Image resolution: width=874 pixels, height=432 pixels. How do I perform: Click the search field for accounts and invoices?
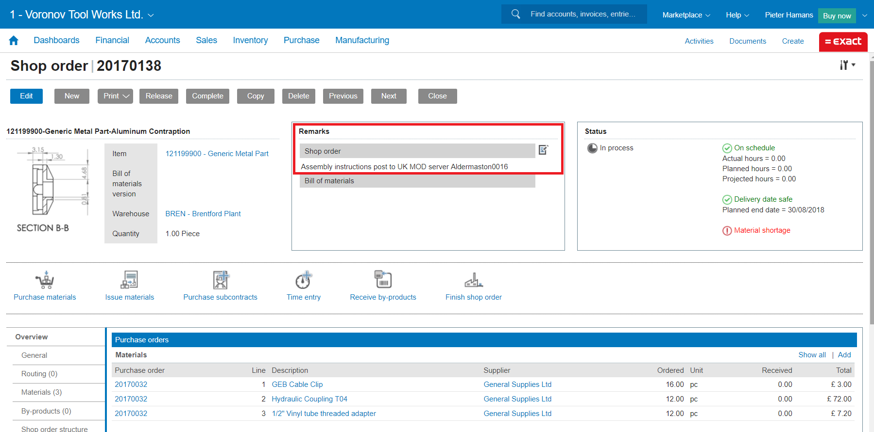click(x=583, y=14)
